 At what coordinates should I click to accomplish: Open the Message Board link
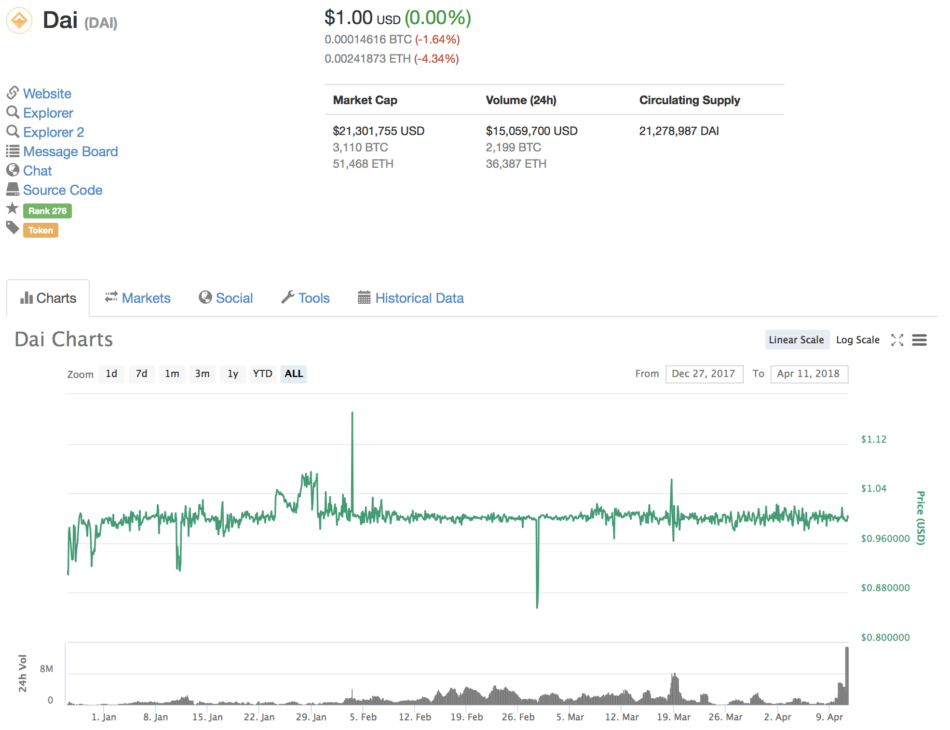click(x=70, y=151)
